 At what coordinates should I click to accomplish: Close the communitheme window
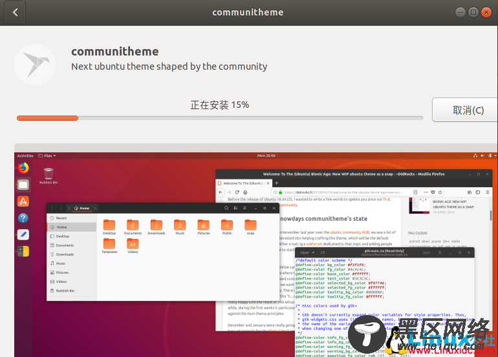(486, 12)
